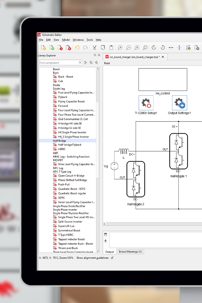Click the scroll-to-bottom arrow in output panel
Image resolution: width=202 pixels, height=303 pixels.
pos(105,241)
